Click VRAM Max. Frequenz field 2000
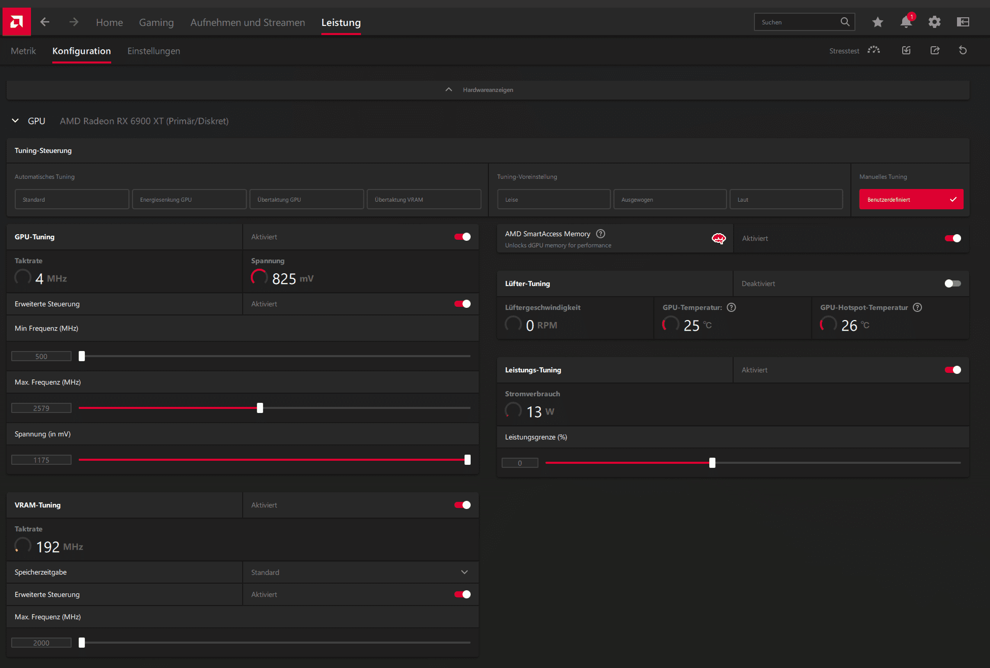This screenshot has height=668, width=990. pos(41,643)
